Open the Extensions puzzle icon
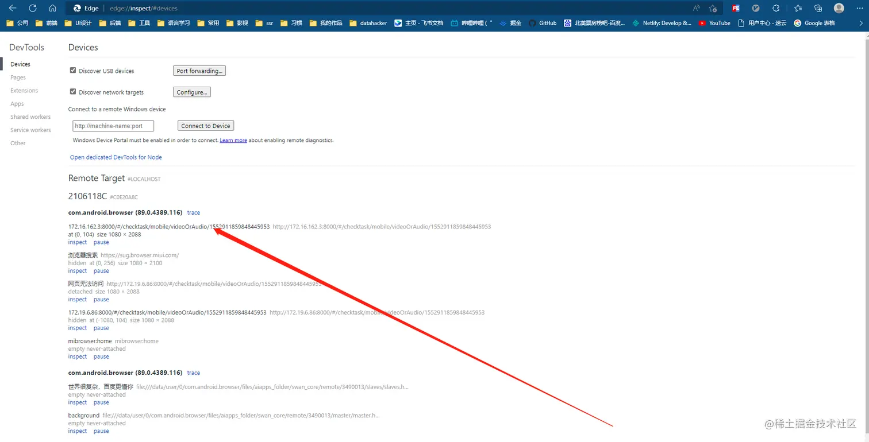 (x=776, y=8)
